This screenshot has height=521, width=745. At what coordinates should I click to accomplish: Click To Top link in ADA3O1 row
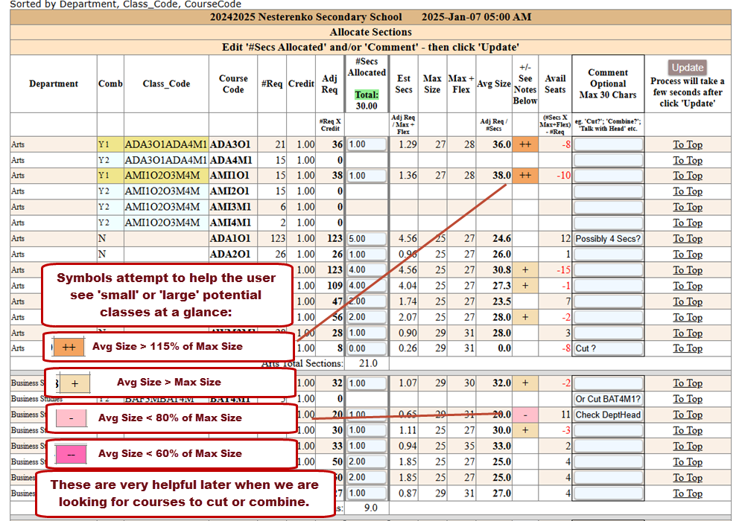(687, 144)
